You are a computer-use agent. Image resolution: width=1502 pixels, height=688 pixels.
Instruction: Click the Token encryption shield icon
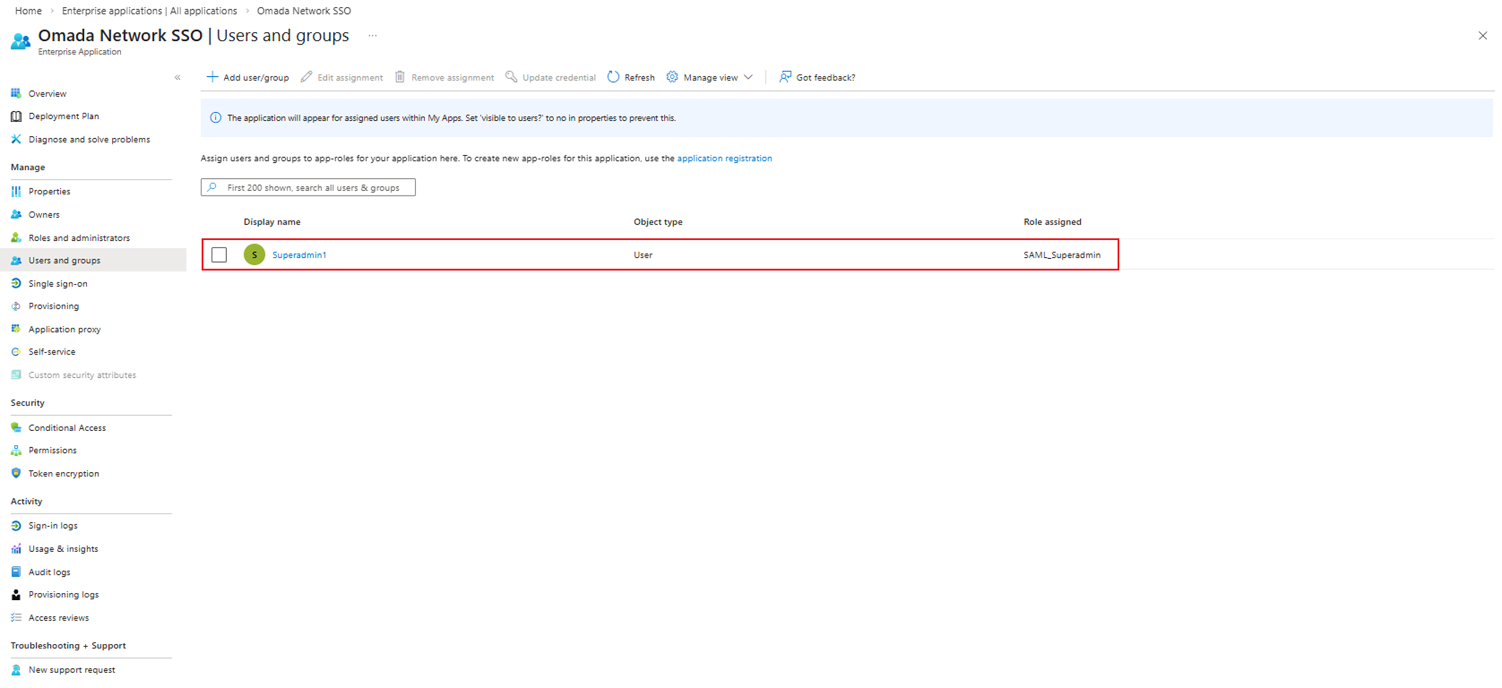[16, 473]
